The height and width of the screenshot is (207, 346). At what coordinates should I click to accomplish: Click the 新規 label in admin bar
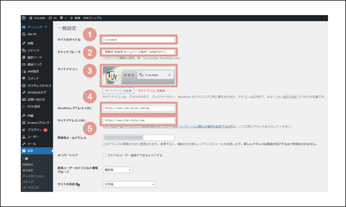tap(77, 18)
